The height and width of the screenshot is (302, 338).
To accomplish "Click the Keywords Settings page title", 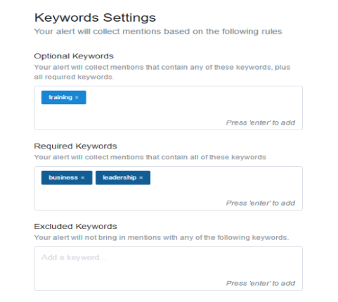I will point(95,18).
